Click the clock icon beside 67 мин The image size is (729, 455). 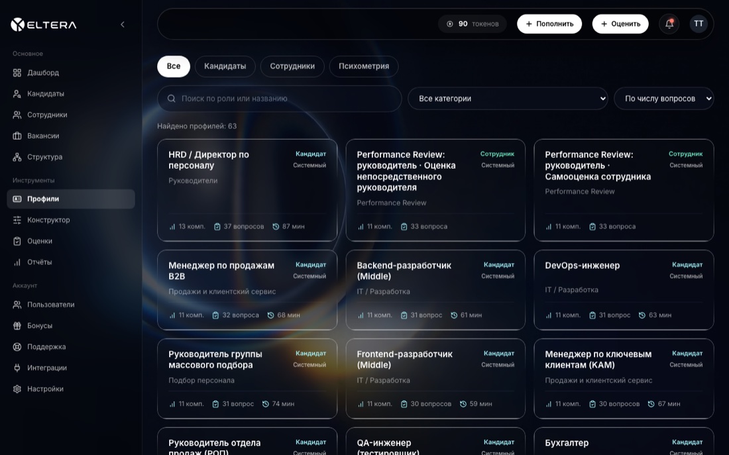coord(651,404)
